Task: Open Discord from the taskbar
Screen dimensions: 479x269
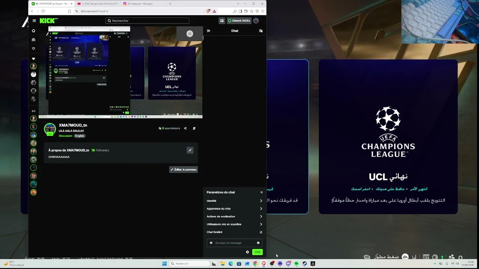Action: (288, 264)
